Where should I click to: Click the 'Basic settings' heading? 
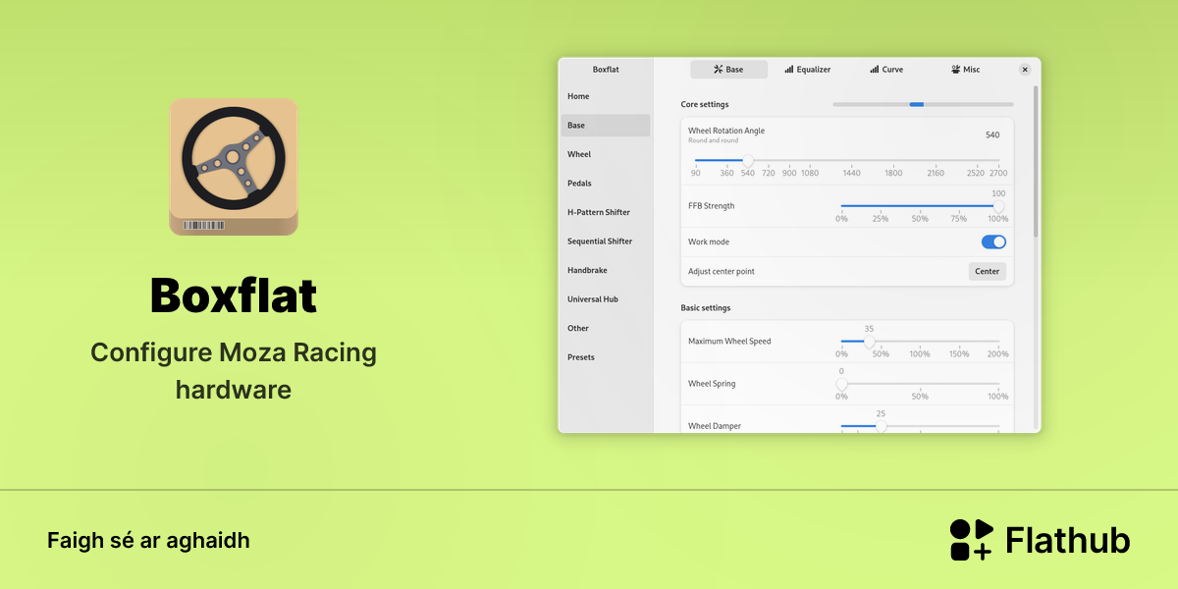706,308
